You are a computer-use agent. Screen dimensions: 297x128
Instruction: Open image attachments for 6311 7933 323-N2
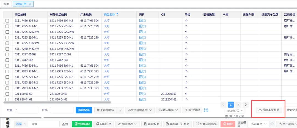point(142,88)
